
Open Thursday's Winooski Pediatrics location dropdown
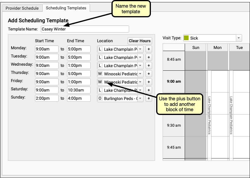[x=141, y=74]
